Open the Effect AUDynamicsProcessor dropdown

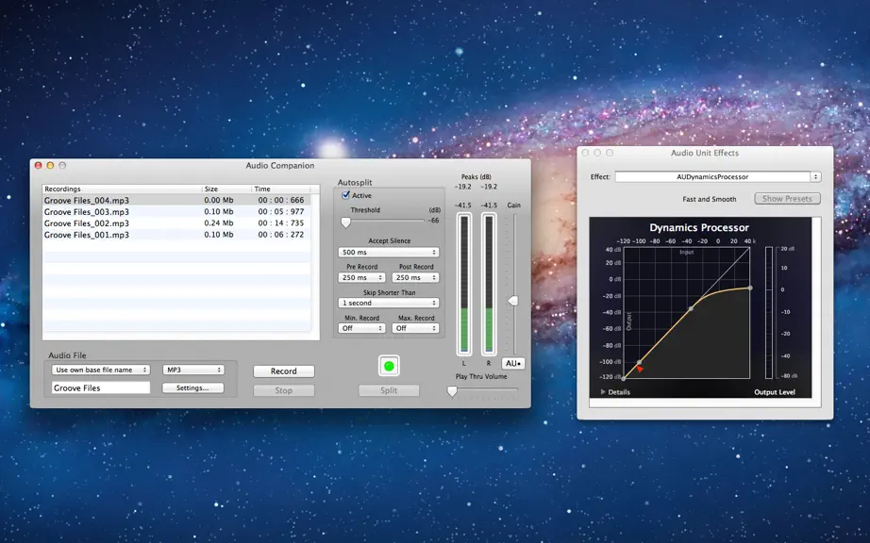(718, 176)
